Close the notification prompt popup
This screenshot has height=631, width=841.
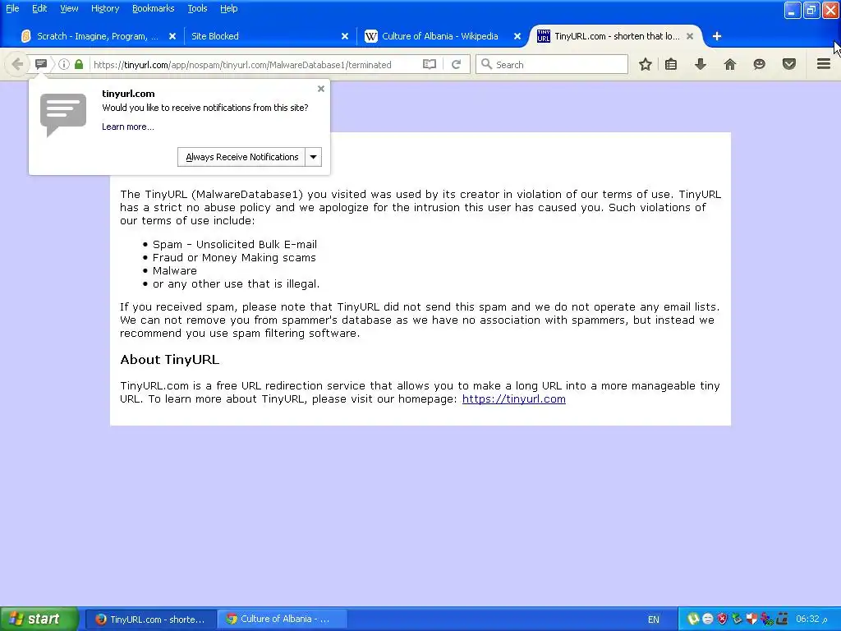pyautogui.click(x=321, y=89)
